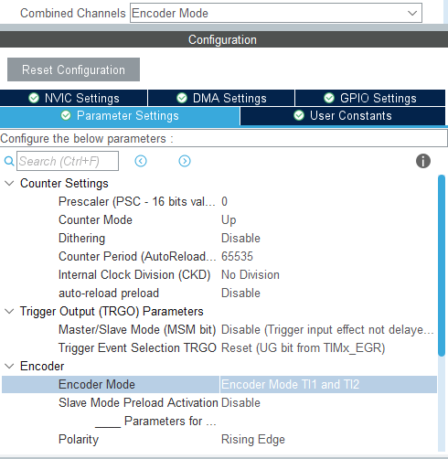Collapse the Encoder section
Image resolution: width=448 pixels, height=459 pixels.
point(9,366)
